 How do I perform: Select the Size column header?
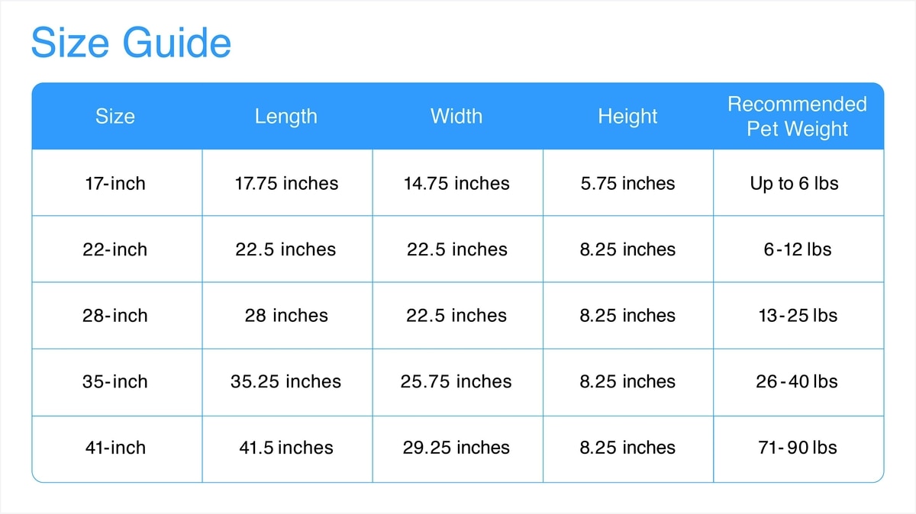115,116
